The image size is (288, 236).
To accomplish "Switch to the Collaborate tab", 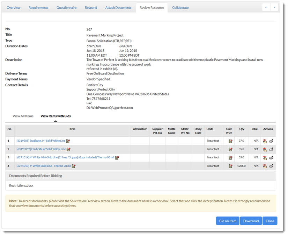I will (x=180, y=8).
